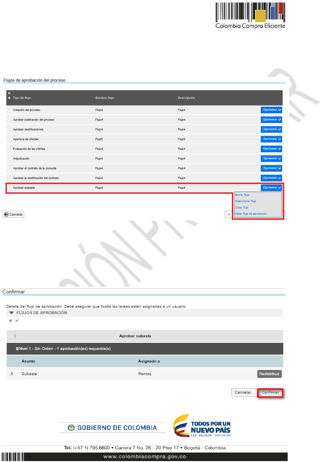320x462 pixels.
Task: Select the 'Apertura de ofertas' row label
Action: pyautogui.click(x=26, y=139)
